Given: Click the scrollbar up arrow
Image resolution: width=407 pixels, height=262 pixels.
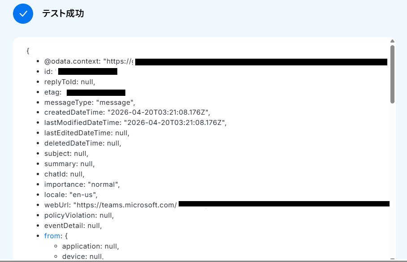Looking at the screenshot, I should coord(392,41).
